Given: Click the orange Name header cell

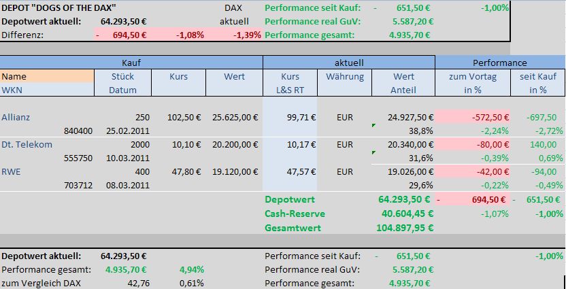Looking at the screenshot, I should (48, 76).
